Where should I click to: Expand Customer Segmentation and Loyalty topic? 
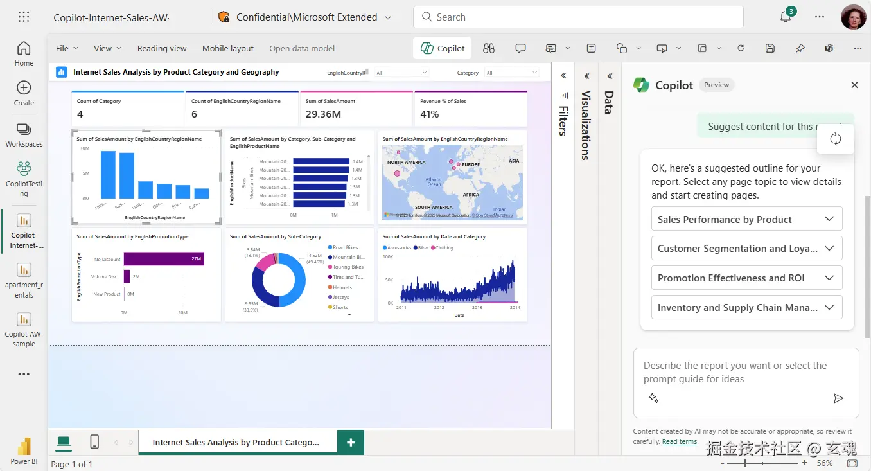[746, 248]
